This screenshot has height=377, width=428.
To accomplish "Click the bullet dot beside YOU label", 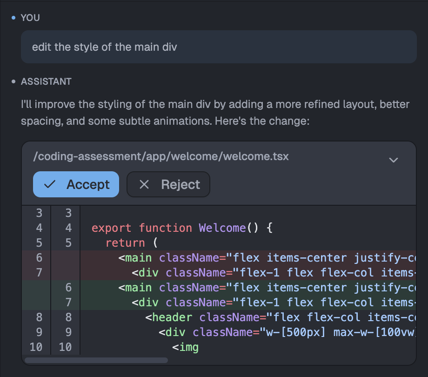I will pyautogui.click(x=13, y=18).
